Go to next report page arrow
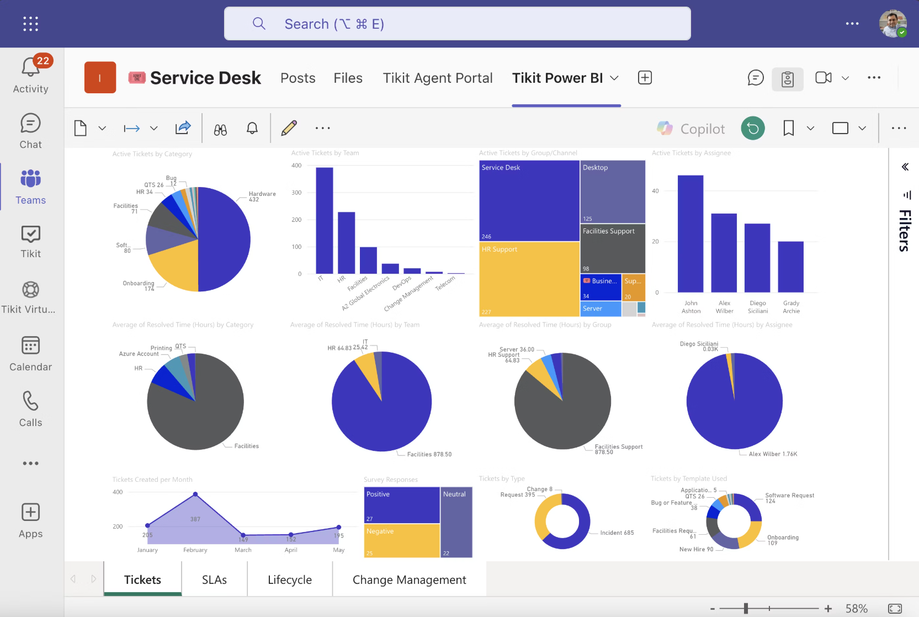Image resolution: width=919 pixels, height=617 pixels. [94, 579]
